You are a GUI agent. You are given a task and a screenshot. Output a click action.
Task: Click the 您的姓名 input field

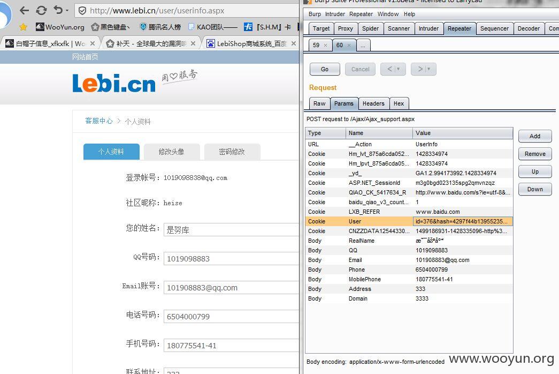click(x=231, y=230)
